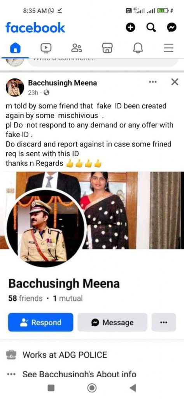This screenshot has height=399, width=184.
Task: Switch to the Watch video tab
Action: coord(46,48)
